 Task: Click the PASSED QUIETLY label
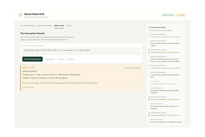(155, 81)
